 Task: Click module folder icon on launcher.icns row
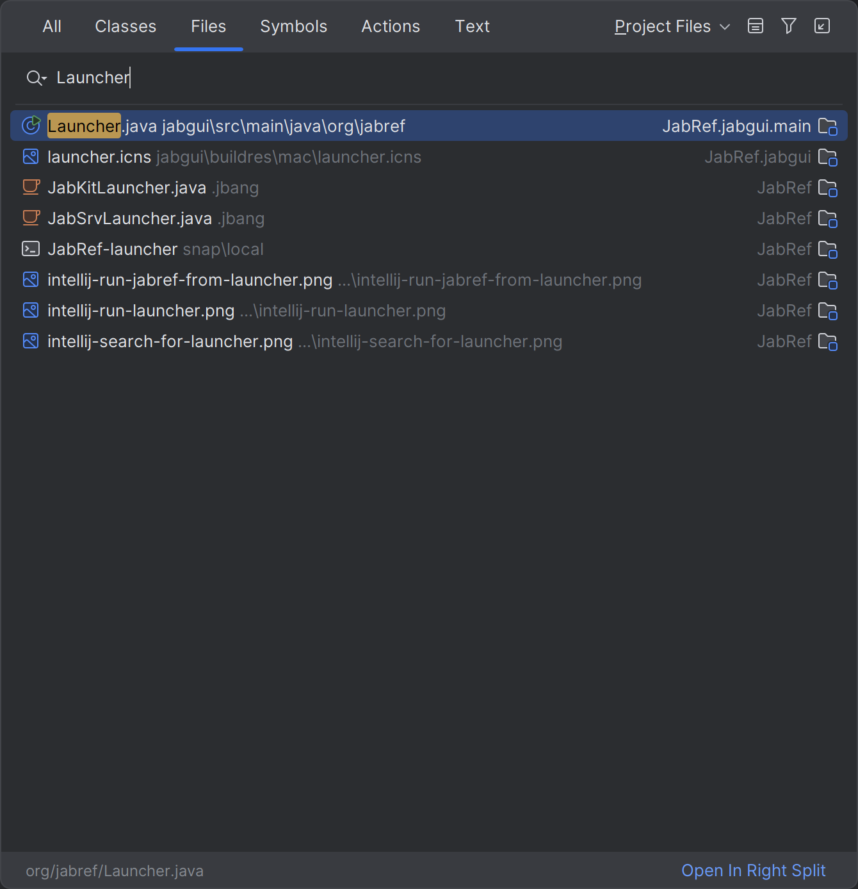point(828,157)
